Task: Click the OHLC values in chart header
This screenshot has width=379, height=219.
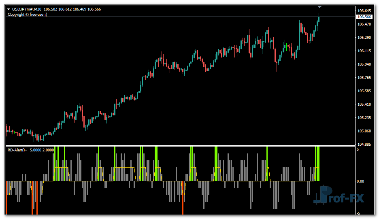Action: [72, 9]
